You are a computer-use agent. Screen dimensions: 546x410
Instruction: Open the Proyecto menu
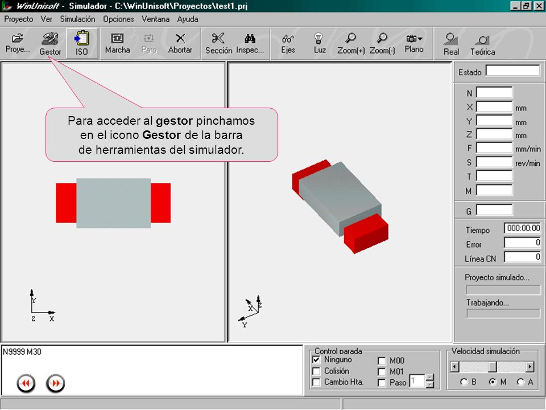click(x=18, y=19)
